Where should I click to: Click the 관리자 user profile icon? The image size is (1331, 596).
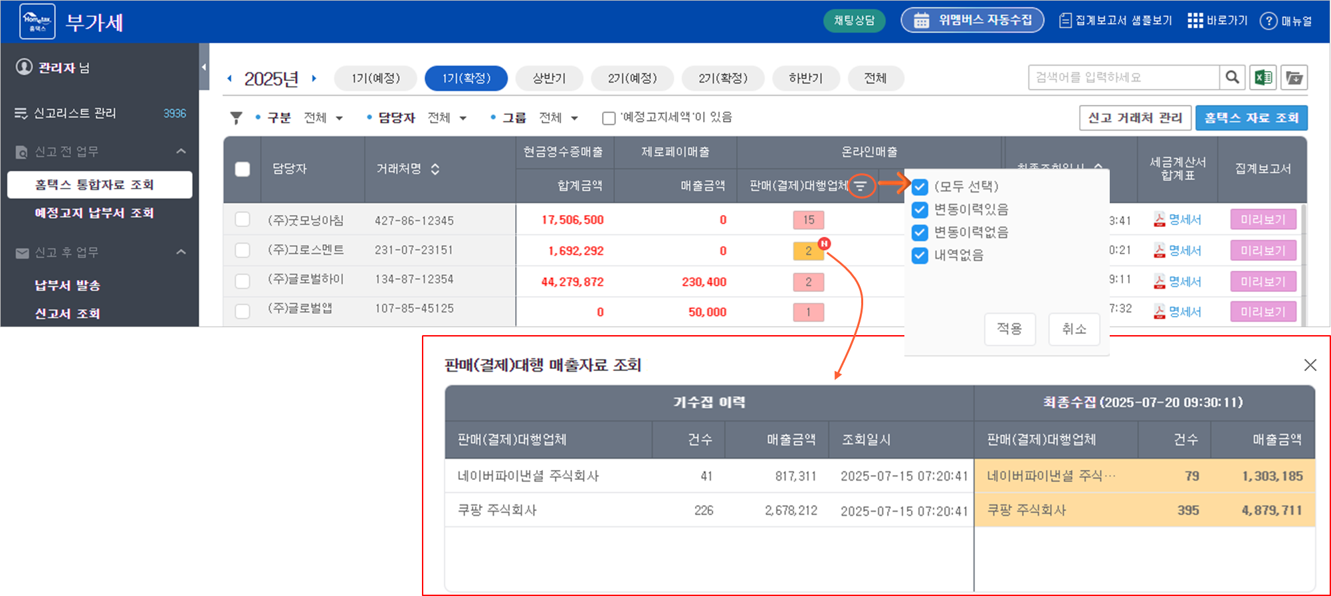click(24, 67)
